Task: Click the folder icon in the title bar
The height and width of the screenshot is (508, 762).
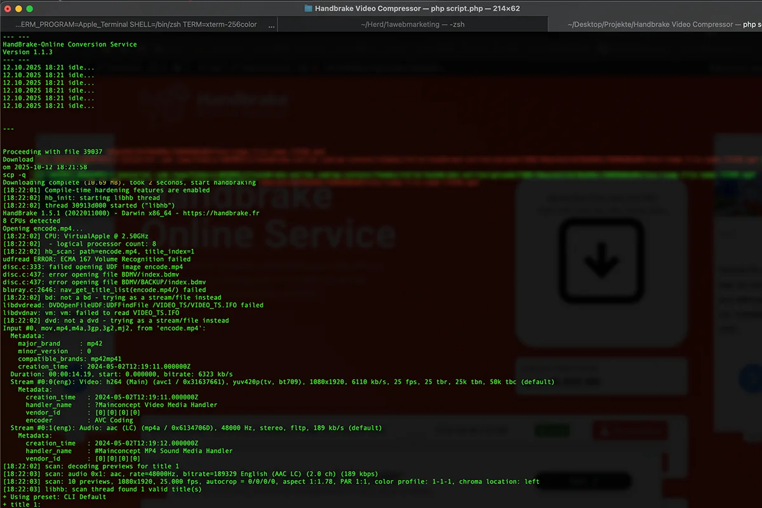Action: click(309, 8)
